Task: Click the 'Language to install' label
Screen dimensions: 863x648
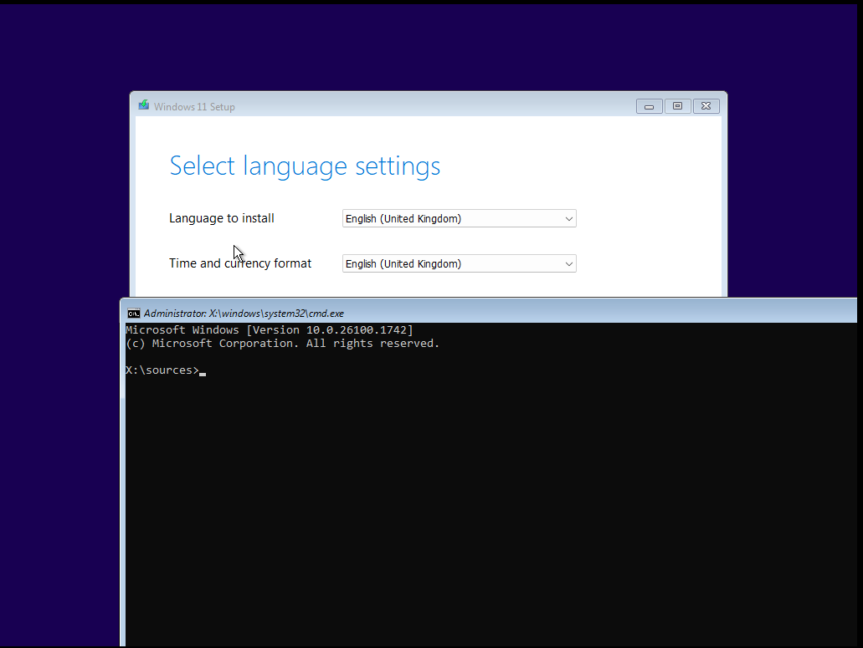Action: pyautogui.click(x=221, y=218)
